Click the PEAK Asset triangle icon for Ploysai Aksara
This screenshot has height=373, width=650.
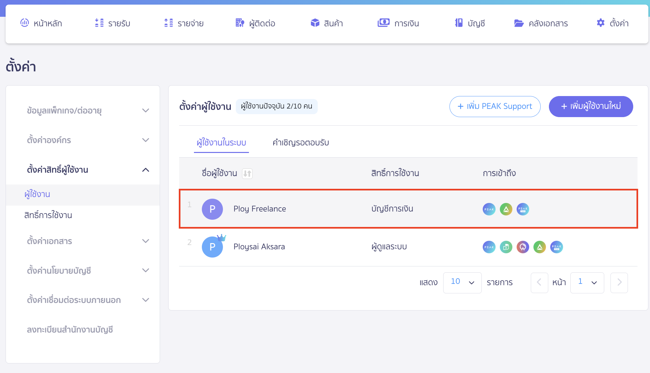click(539, 247)
